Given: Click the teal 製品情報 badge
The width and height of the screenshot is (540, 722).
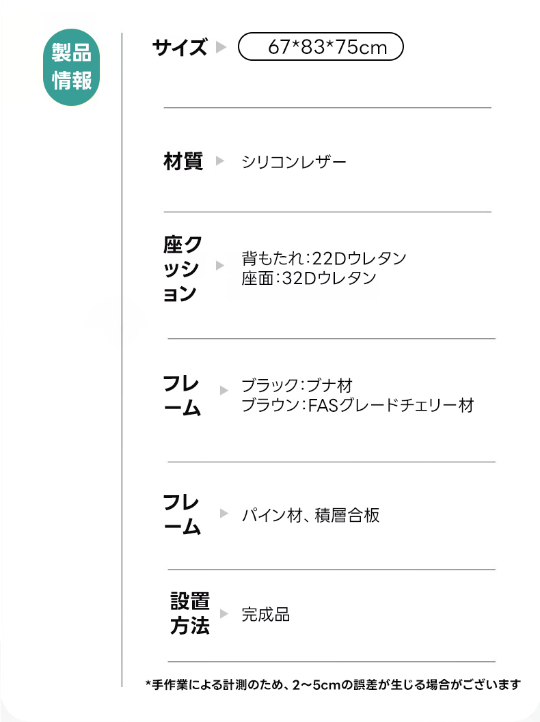Looking at the screenshot, I should (72, 68).
